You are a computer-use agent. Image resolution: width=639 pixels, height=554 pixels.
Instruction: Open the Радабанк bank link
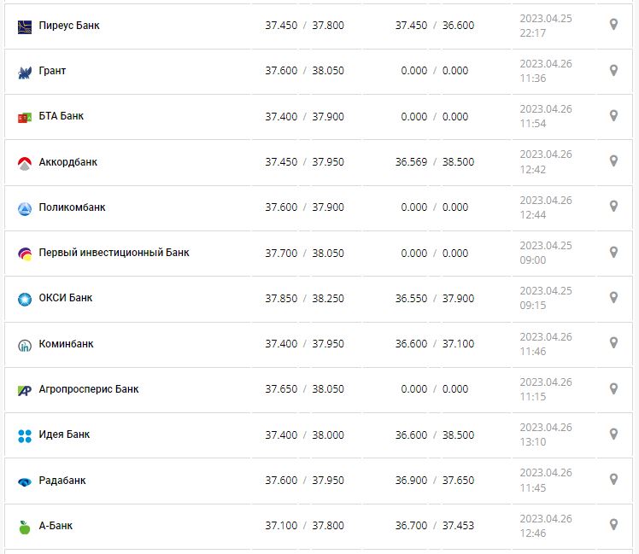point(62,481)
